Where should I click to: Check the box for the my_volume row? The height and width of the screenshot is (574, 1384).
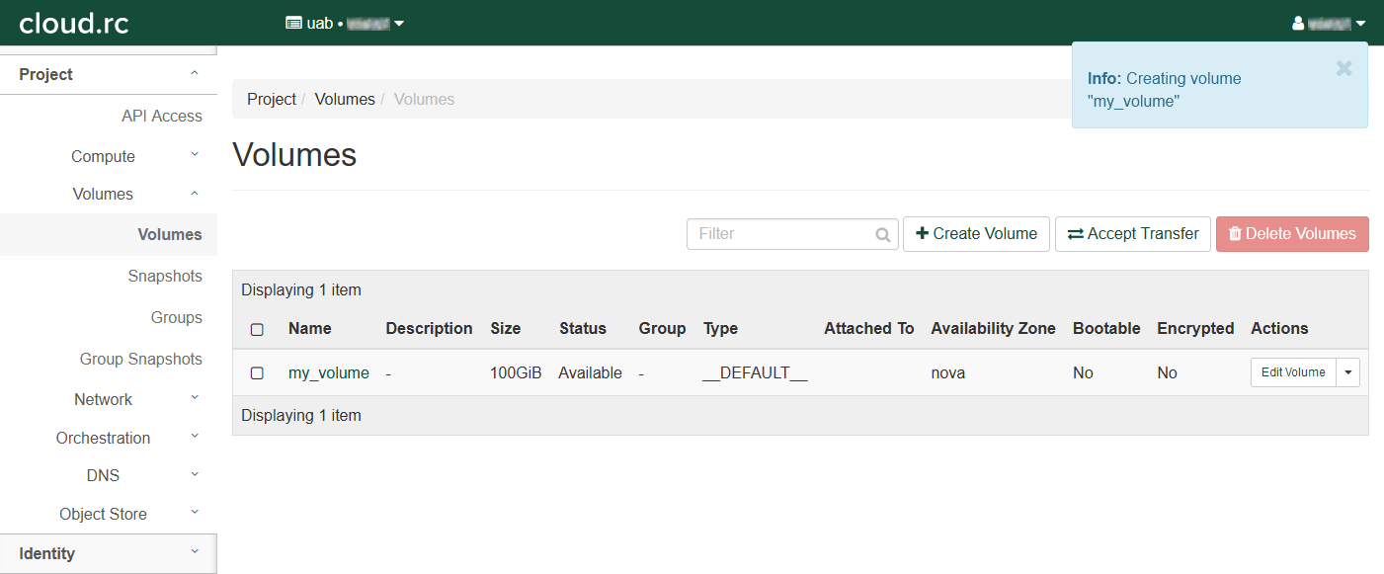[x=257, y=373]
